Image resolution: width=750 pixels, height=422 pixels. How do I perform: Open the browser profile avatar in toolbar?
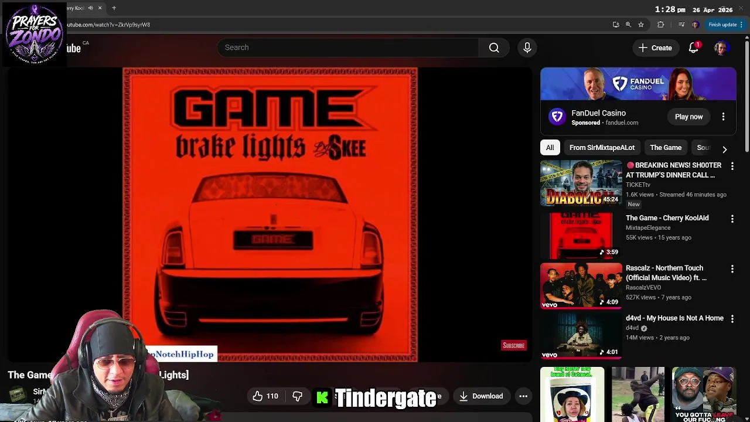click(696, 25)
